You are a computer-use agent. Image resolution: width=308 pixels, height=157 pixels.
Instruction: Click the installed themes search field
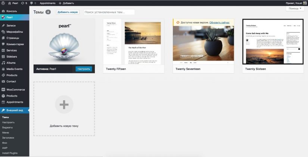tap(109, 12)
